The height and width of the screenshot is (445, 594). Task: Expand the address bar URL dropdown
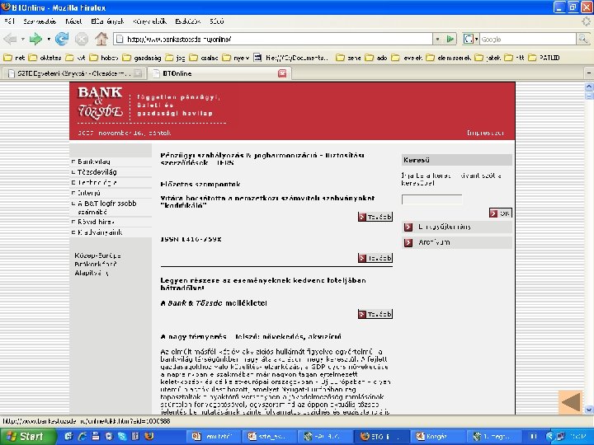click(438, 39)
